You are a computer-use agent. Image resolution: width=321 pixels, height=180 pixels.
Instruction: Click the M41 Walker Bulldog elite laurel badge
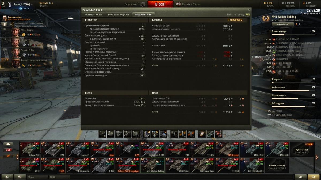click(x=266, y=18)
